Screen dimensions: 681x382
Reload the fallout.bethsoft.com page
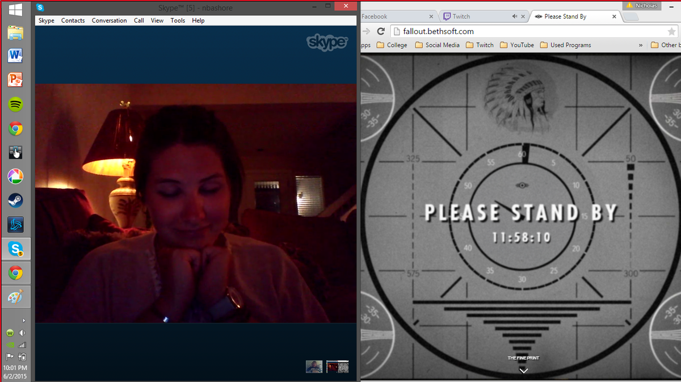[381, 31]
